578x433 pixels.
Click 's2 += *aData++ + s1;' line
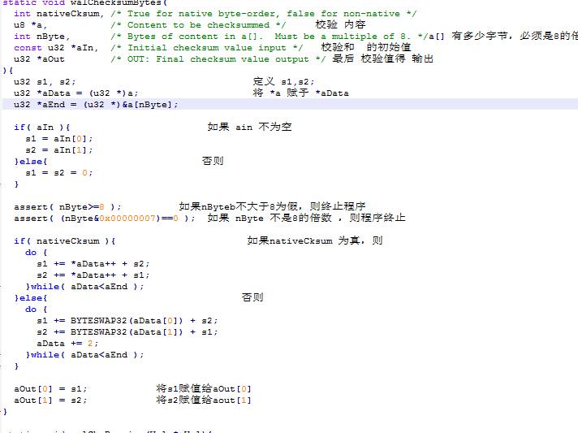point(93,275)
